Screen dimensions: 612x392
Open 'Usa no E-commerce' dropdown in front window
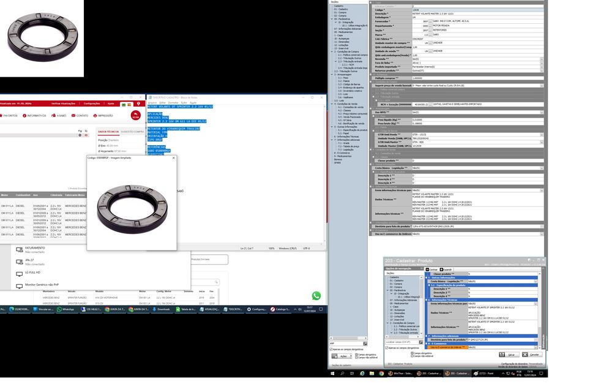pos(535,347)
